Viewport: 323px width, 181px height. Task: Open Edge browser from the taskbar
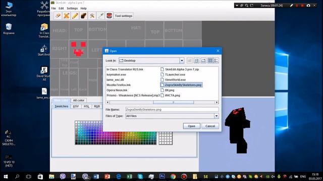pos(119,176)
